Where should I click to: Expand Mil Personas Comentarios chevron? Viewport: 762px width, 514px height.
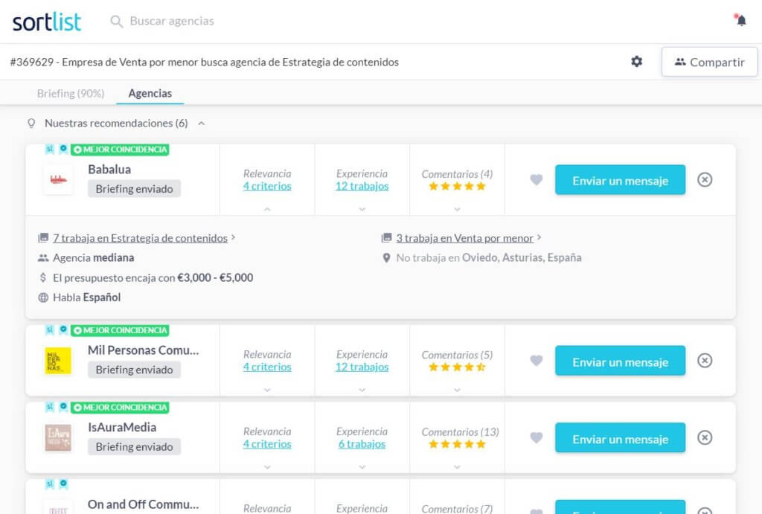458,390
